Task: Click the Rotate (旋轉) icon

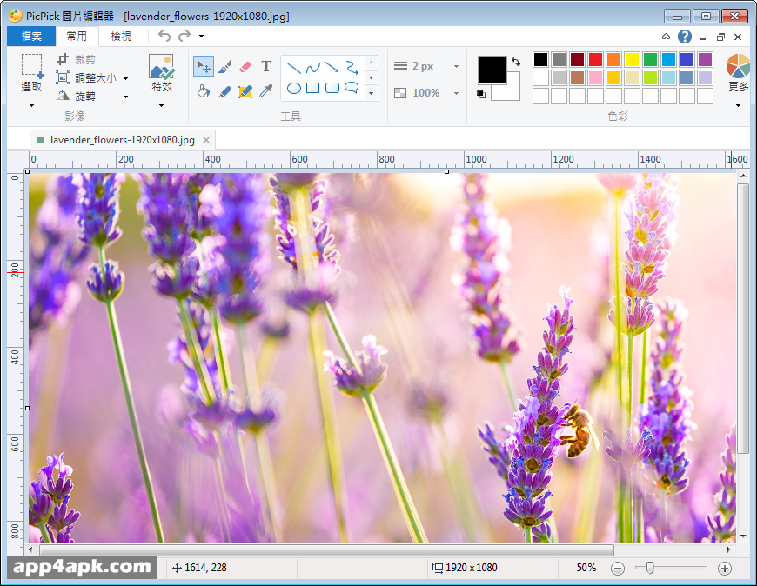Action: [x=63, y=96]
